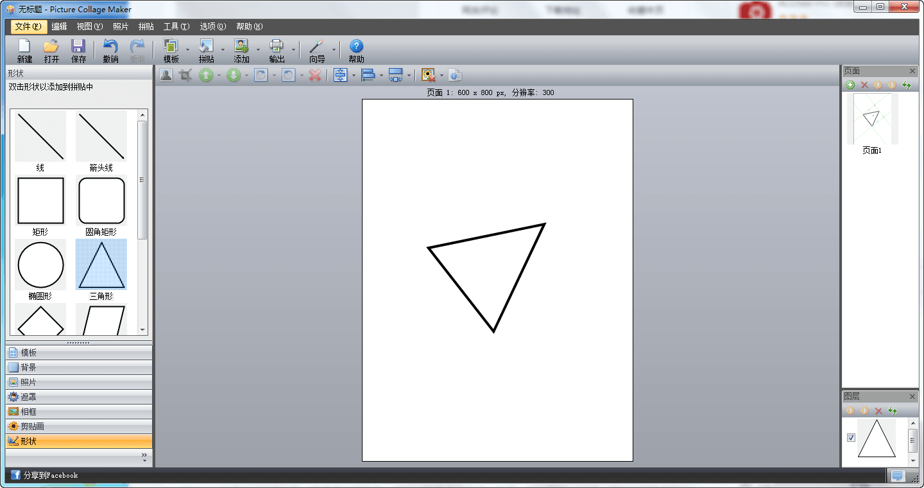Viewport: 924px width, 488px height.
Task: Switch to the 相框 sidebar panel
Action: coord(79,412)
